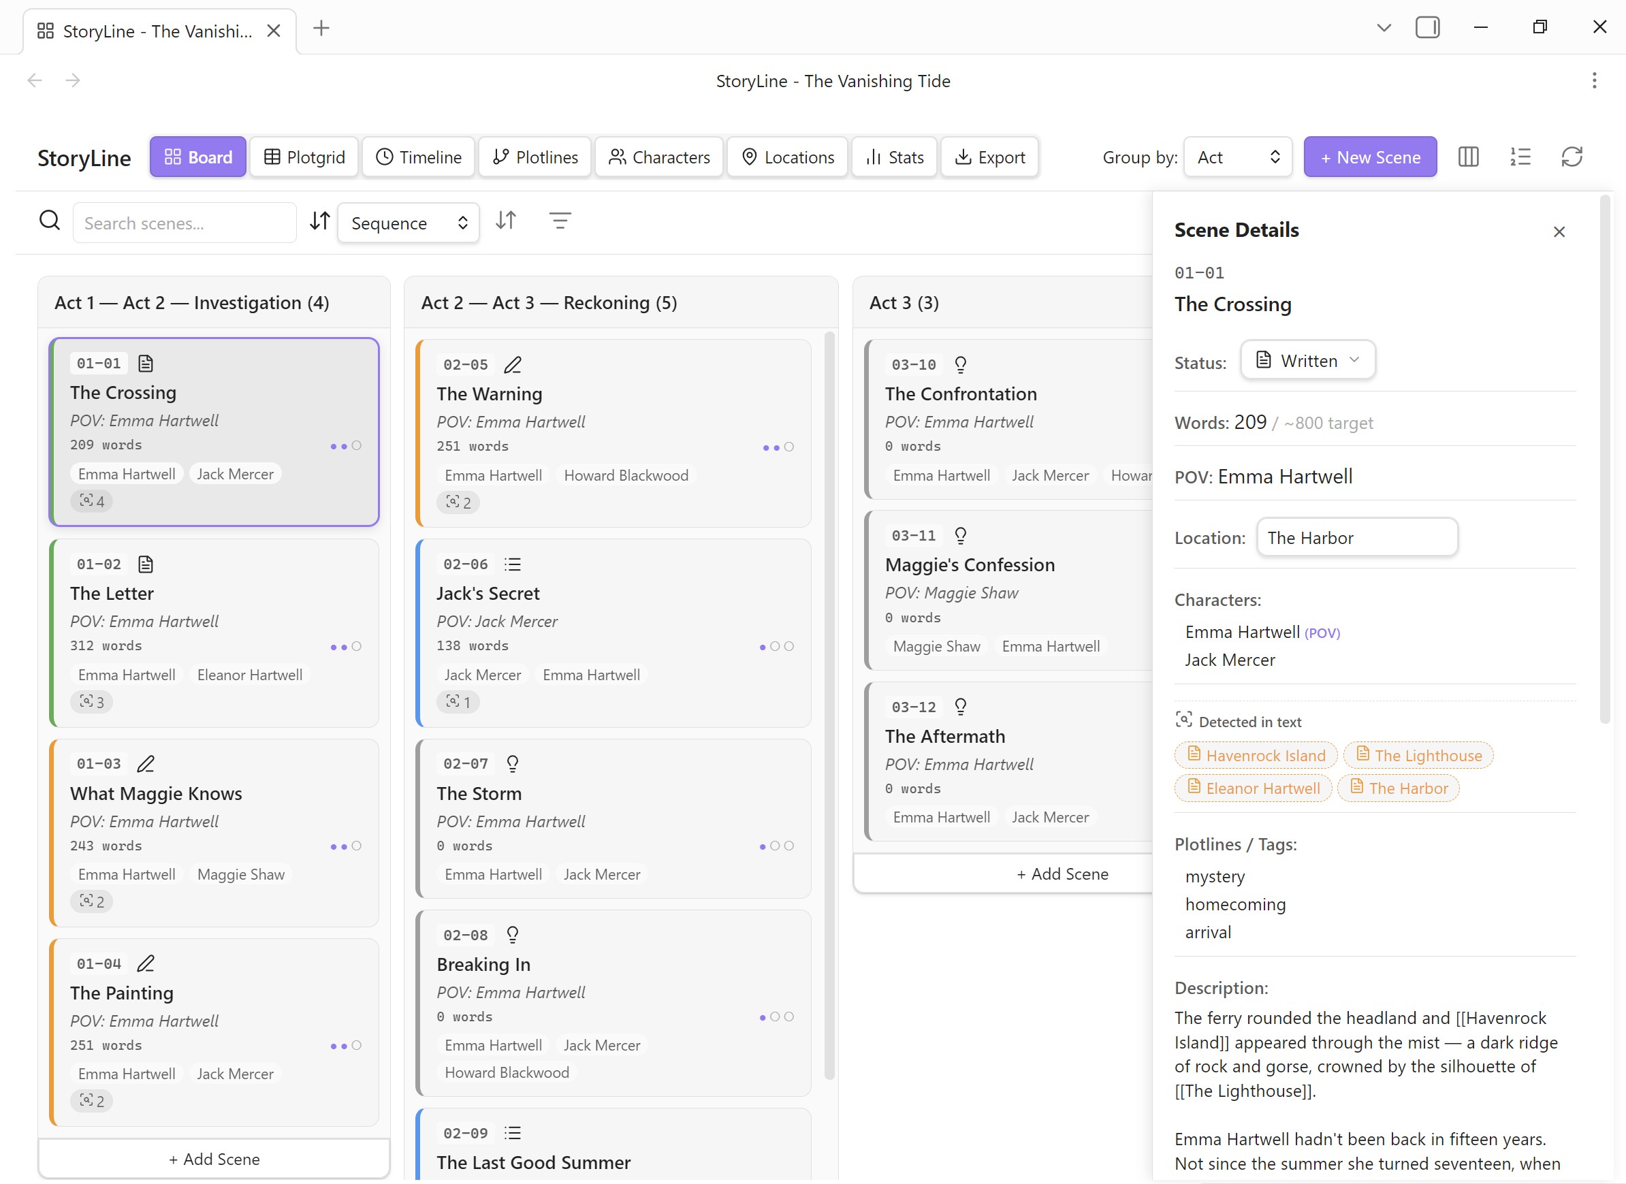This screenshot has height=1184, width=1626.
Task: Click the Location field containing The Harbor
Action: (x=1356, y=537)
